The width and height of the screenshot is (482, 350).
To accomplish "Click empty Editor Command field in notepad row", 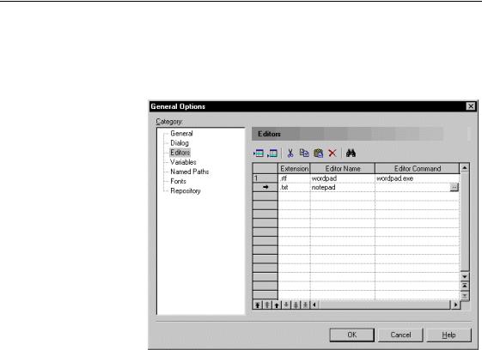I will tap(412, 187).
